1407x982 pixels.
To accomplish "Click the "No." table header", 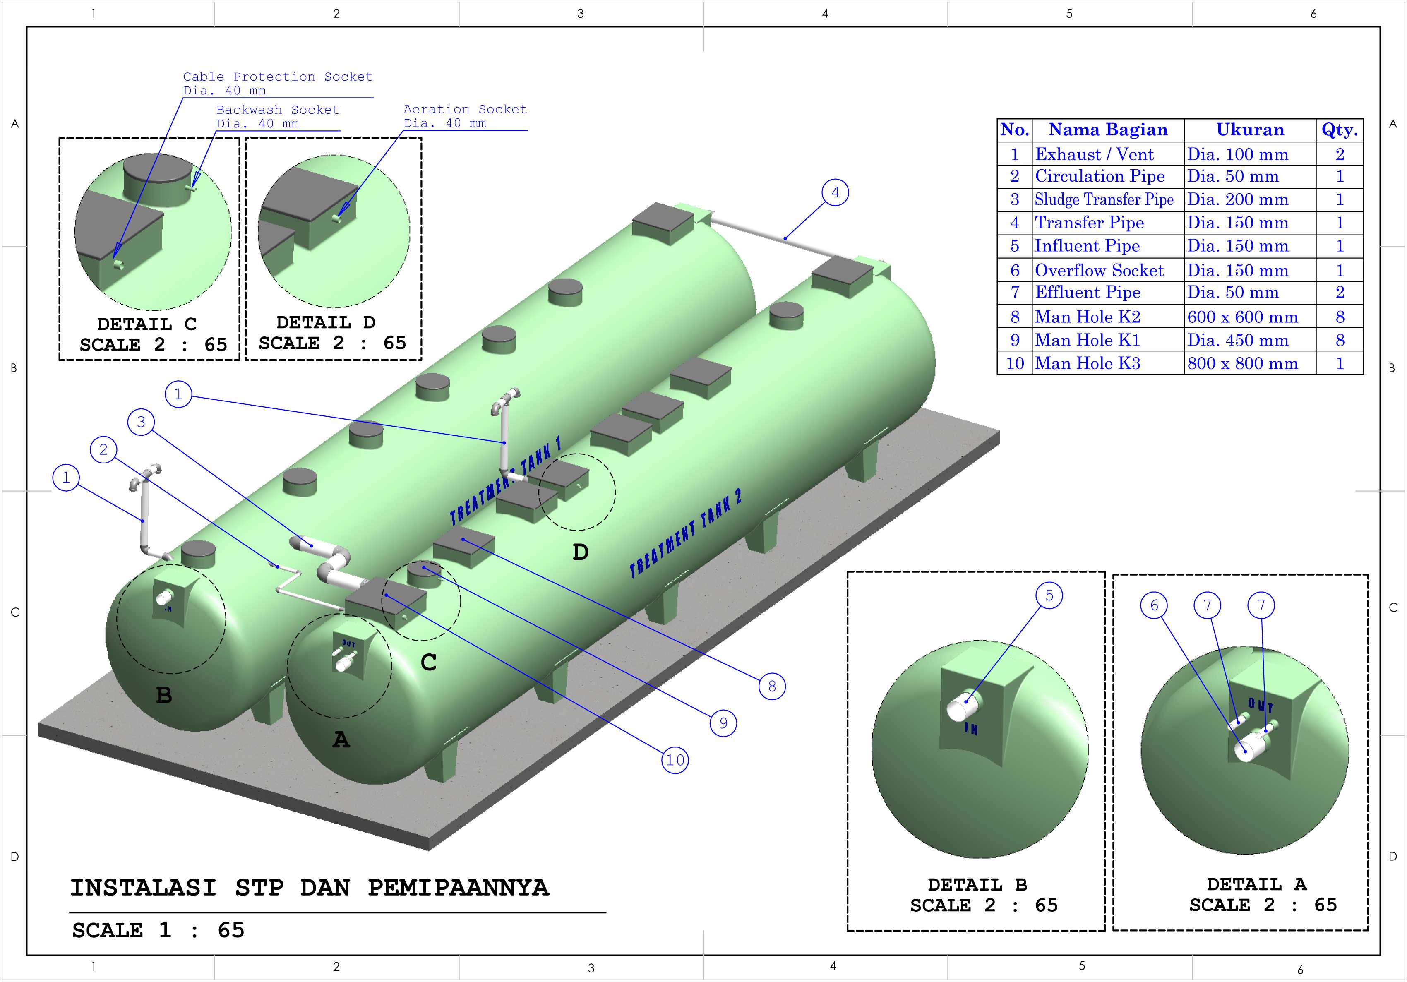I will (x=1015, y=130).
